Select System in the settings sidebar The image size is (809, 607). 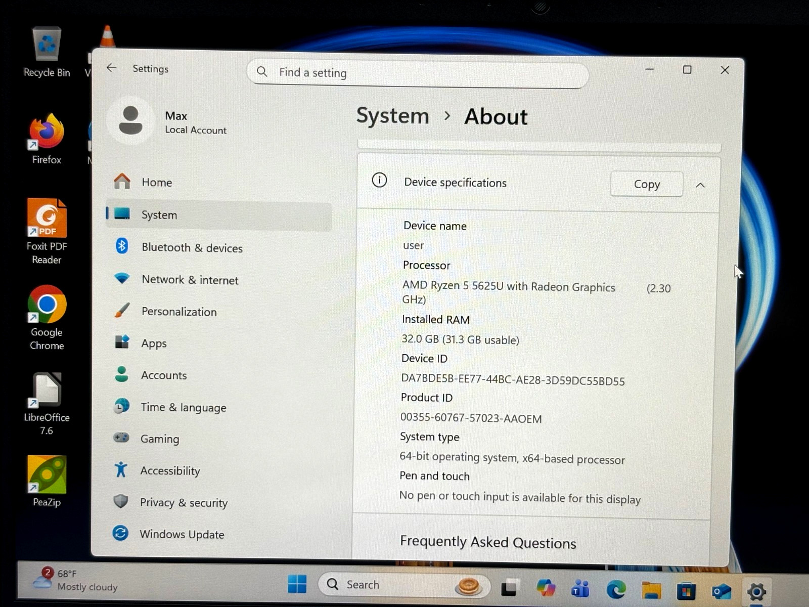[219, 216]
